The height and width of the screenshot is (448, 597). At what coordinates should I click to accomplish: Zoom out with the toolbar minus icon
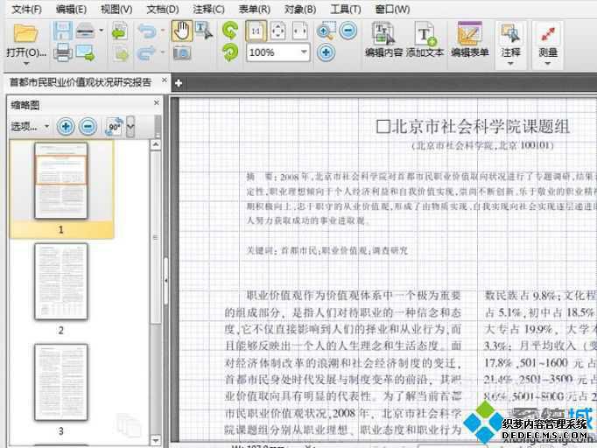348,31
